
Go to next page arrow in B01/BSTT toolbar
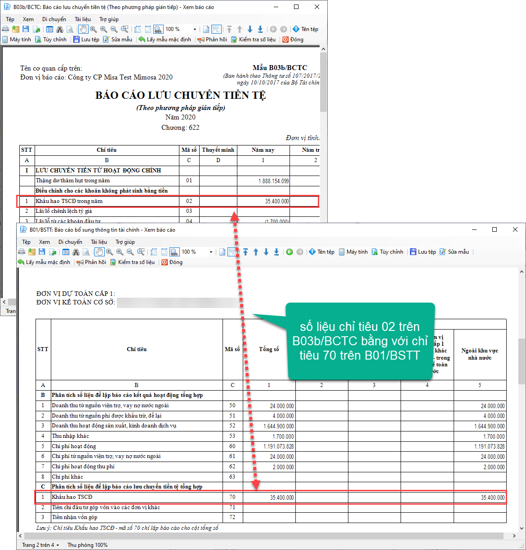pyautogui.click(x=266, y=252)
